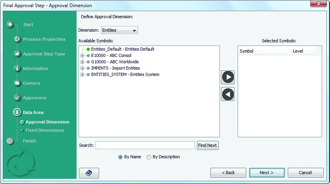Click the Find Next button

point(208,145)
